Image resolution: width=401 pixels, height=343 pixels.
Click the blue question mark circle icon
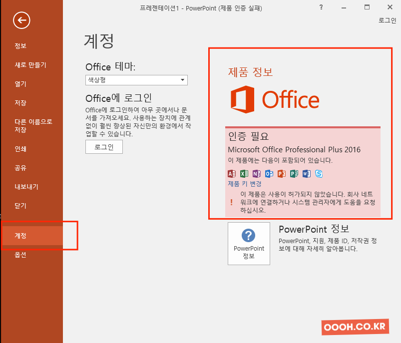click(248, 235)
